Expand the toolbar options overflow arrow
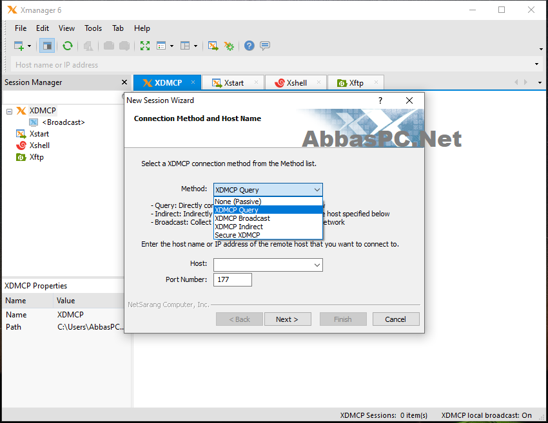Image resolution: width=548 pixels, height=423 pixels. point(541,49)
